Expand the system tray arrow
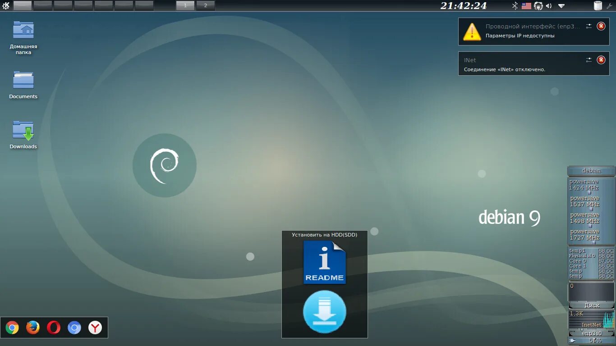 coord(561,6)
